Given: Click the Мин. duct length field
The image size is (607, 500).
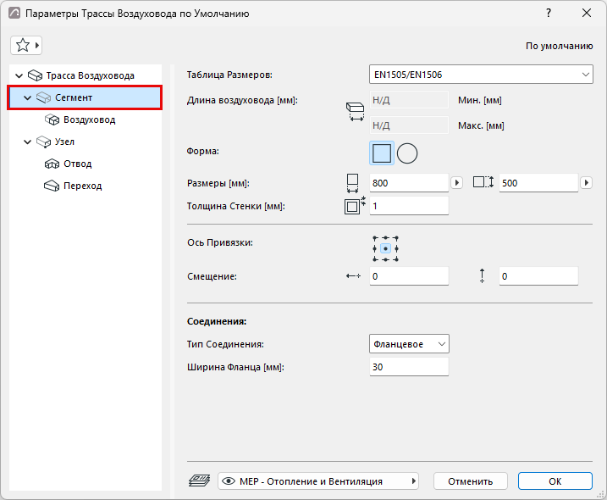Looking at the screenshot, I should coord(409,100).
